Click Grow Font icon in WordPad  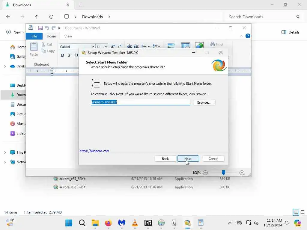[113, 46]
